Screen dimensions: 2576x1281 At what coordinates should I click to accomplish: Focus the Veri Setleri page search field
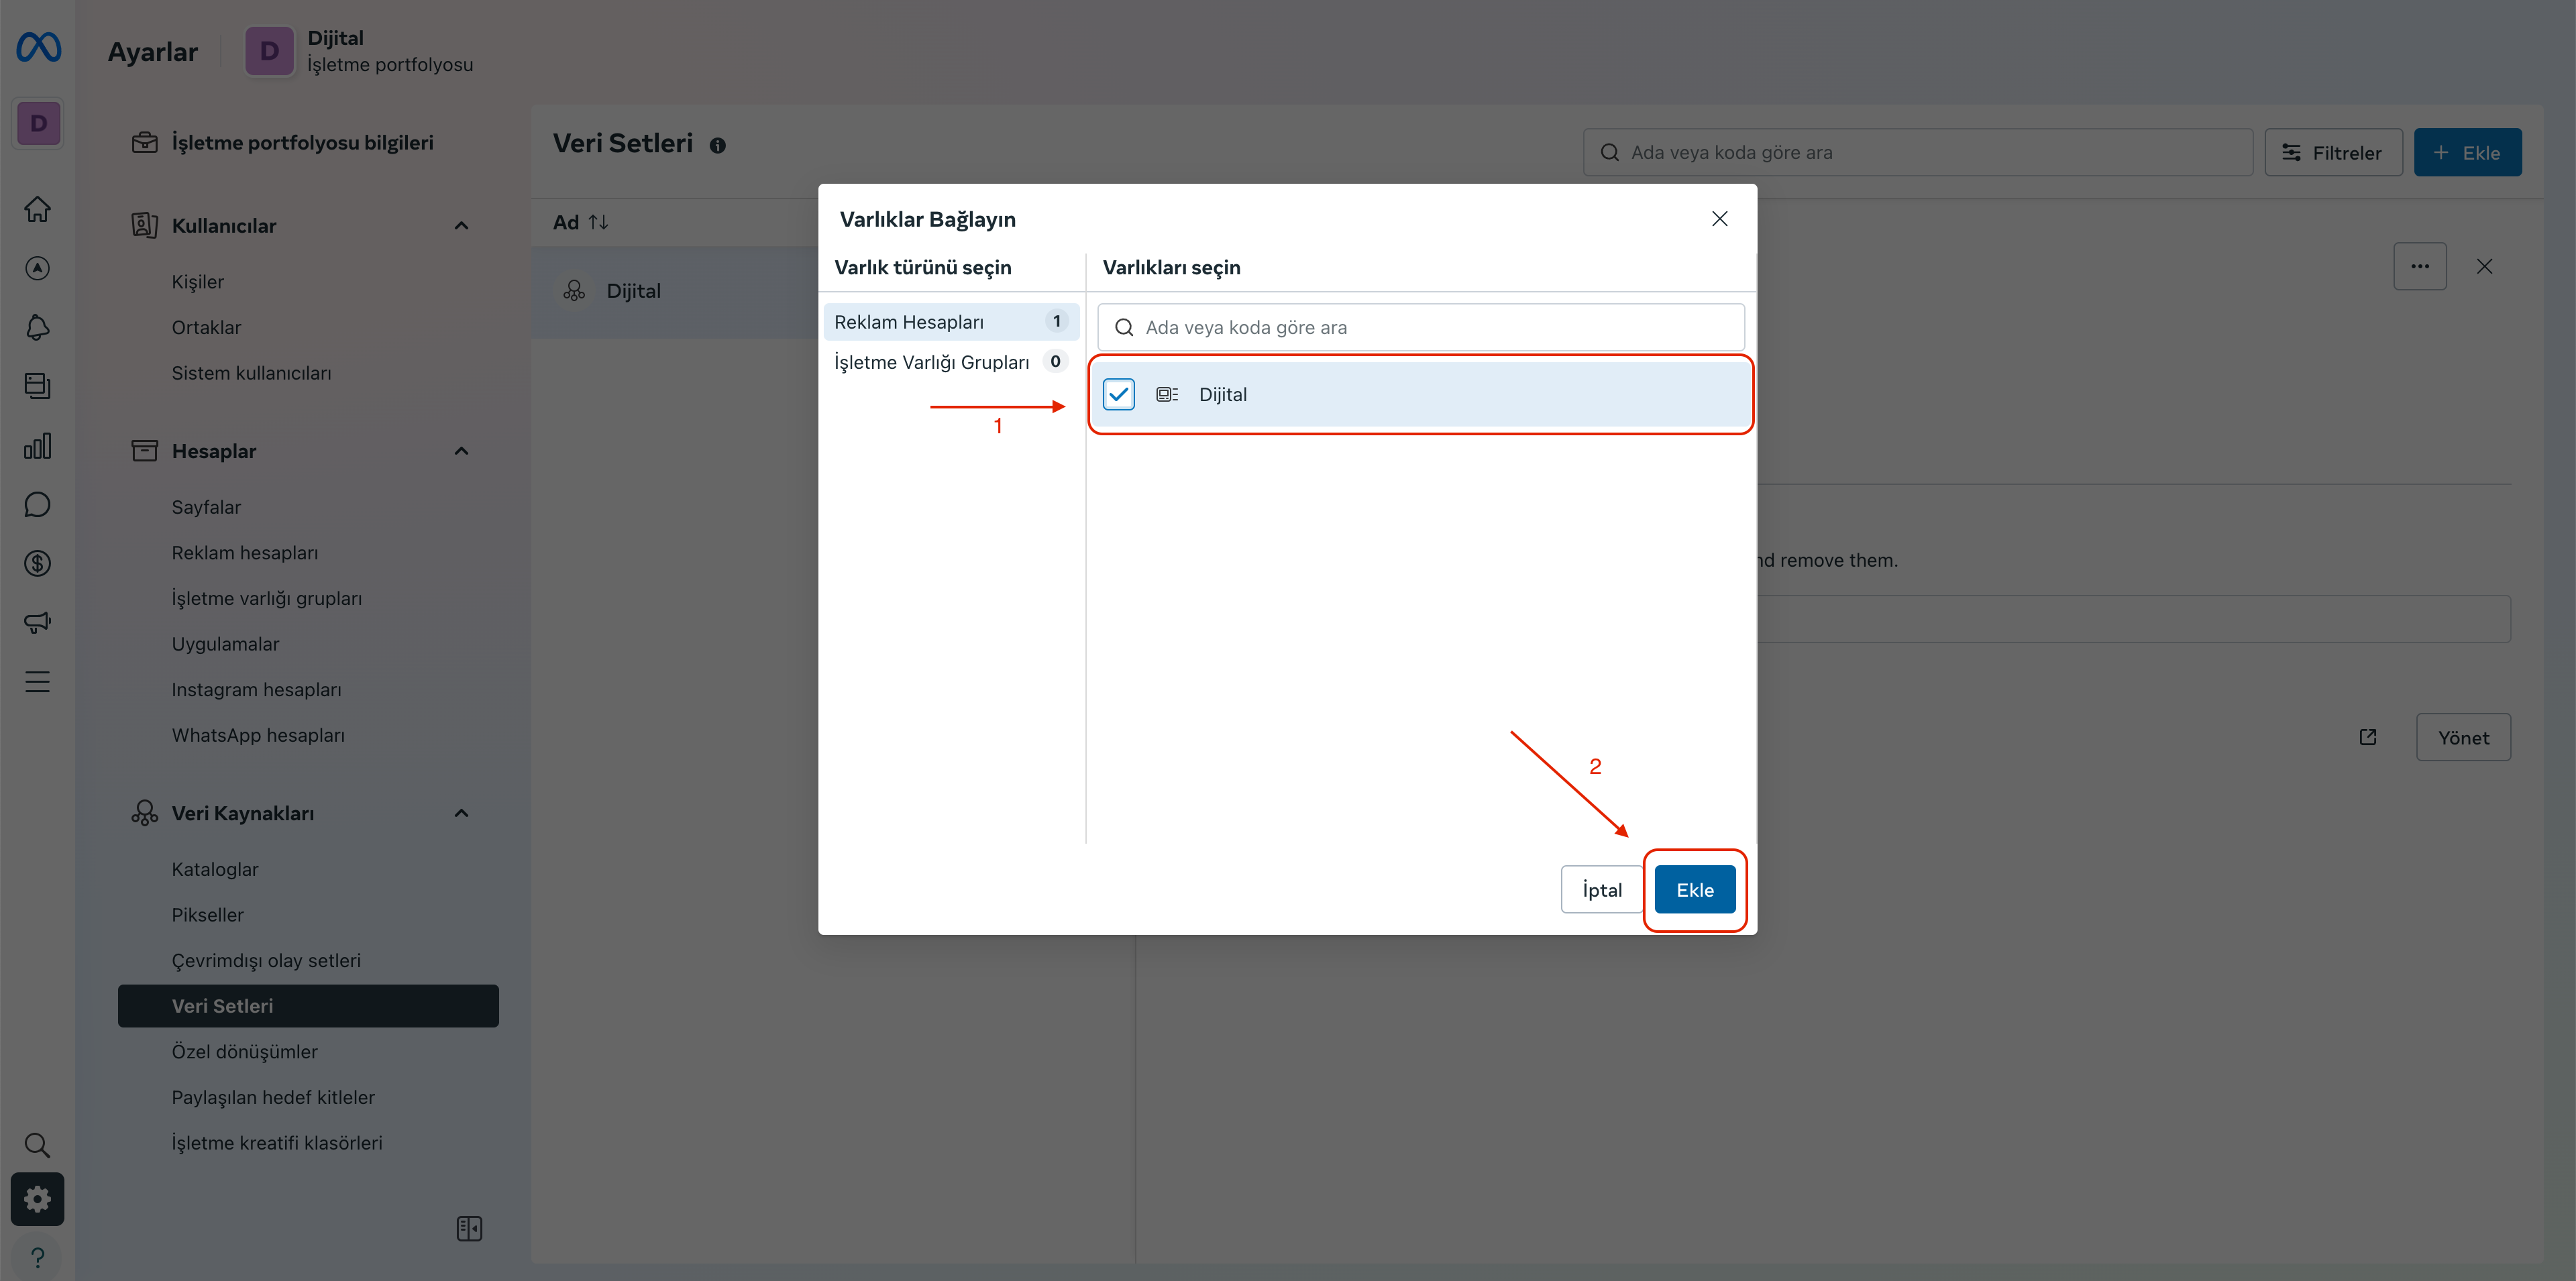point(1917,152)
